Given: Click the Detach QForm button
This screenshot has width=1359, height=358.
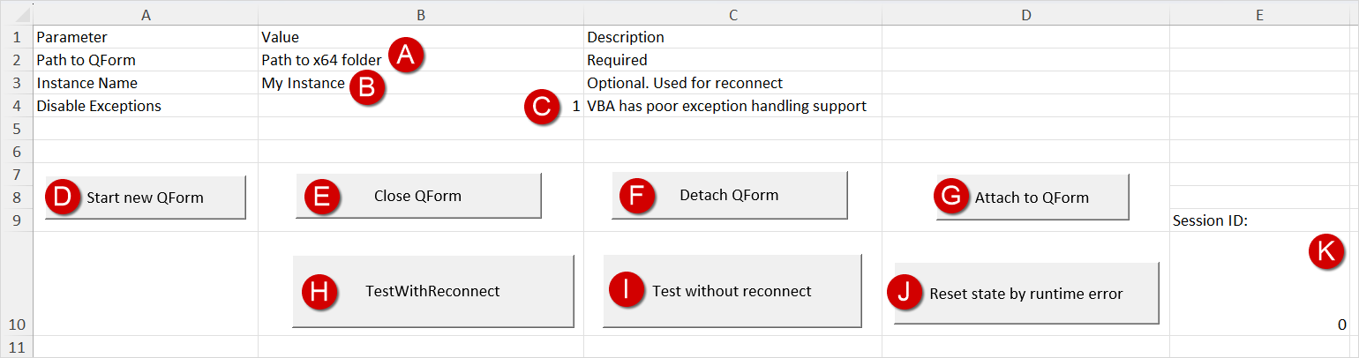Looking at the screenshot, I should (x=729, y=195).
